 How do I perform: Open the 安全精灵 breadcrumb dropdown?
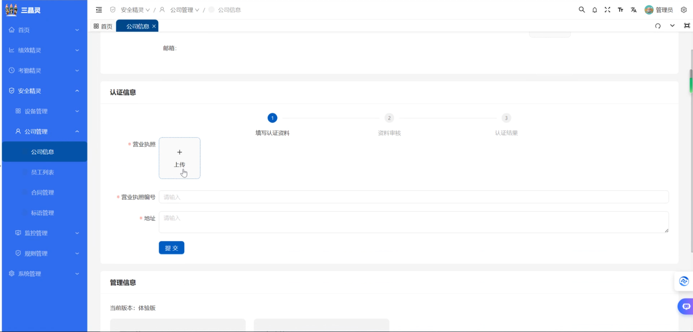(x=135, y=10)
